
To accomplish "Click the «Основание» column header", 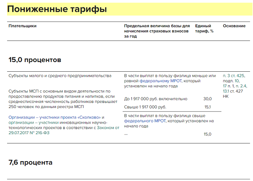I will (234, 26).
